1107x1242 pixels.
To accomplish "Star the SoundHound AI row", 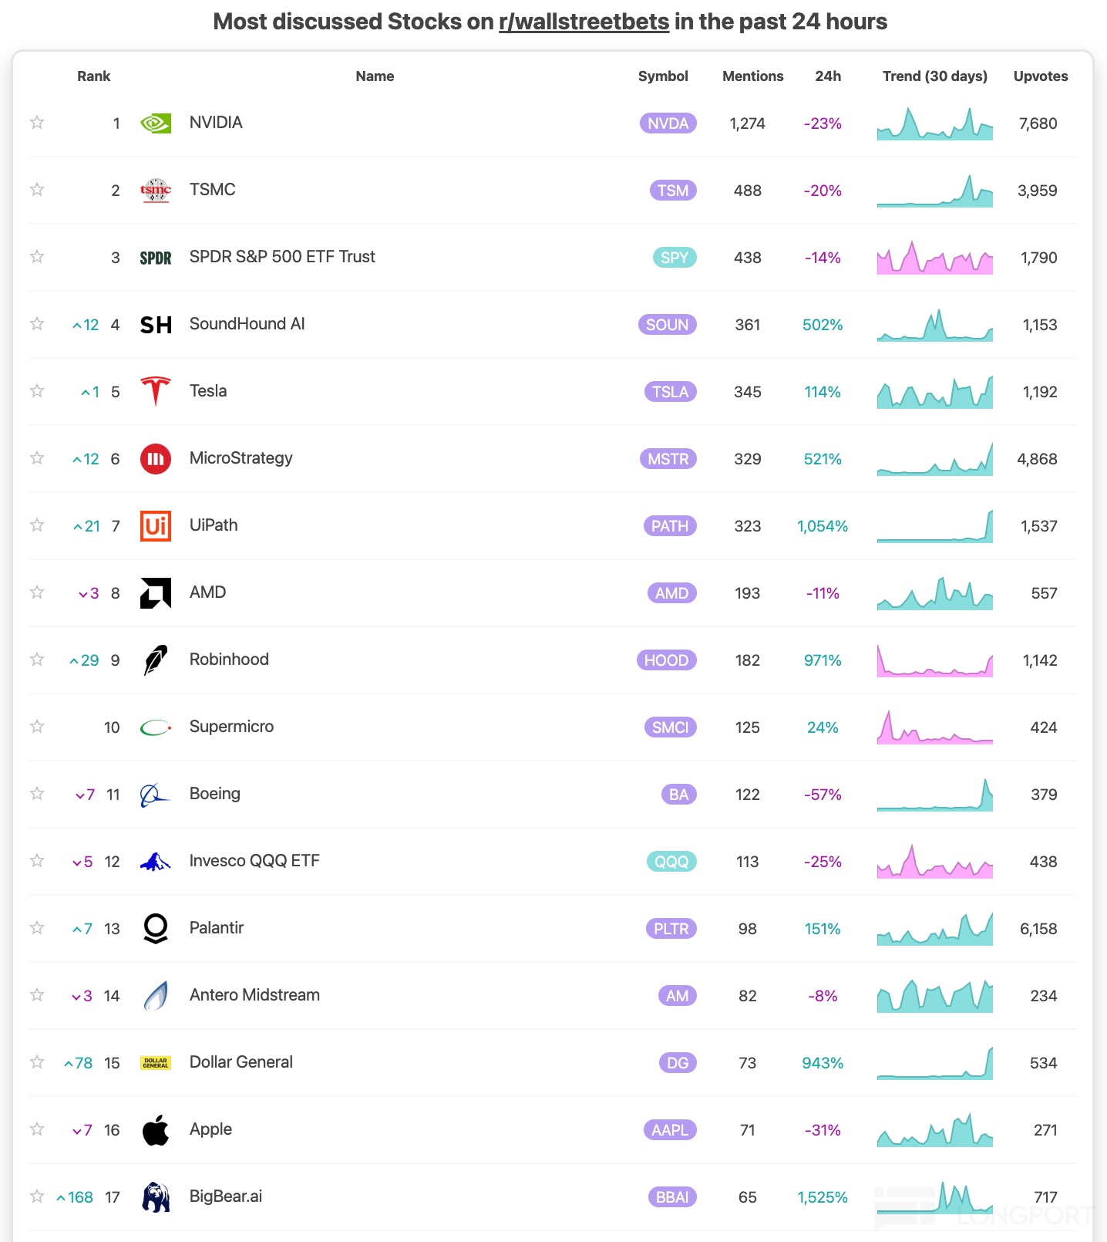I will tap(37, 324).
